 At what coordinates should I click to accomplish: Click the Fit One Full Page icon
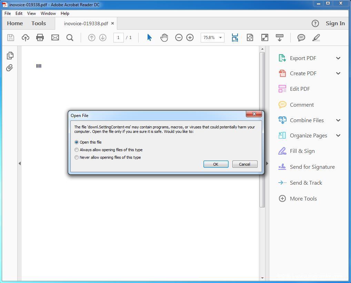(250, 37)
